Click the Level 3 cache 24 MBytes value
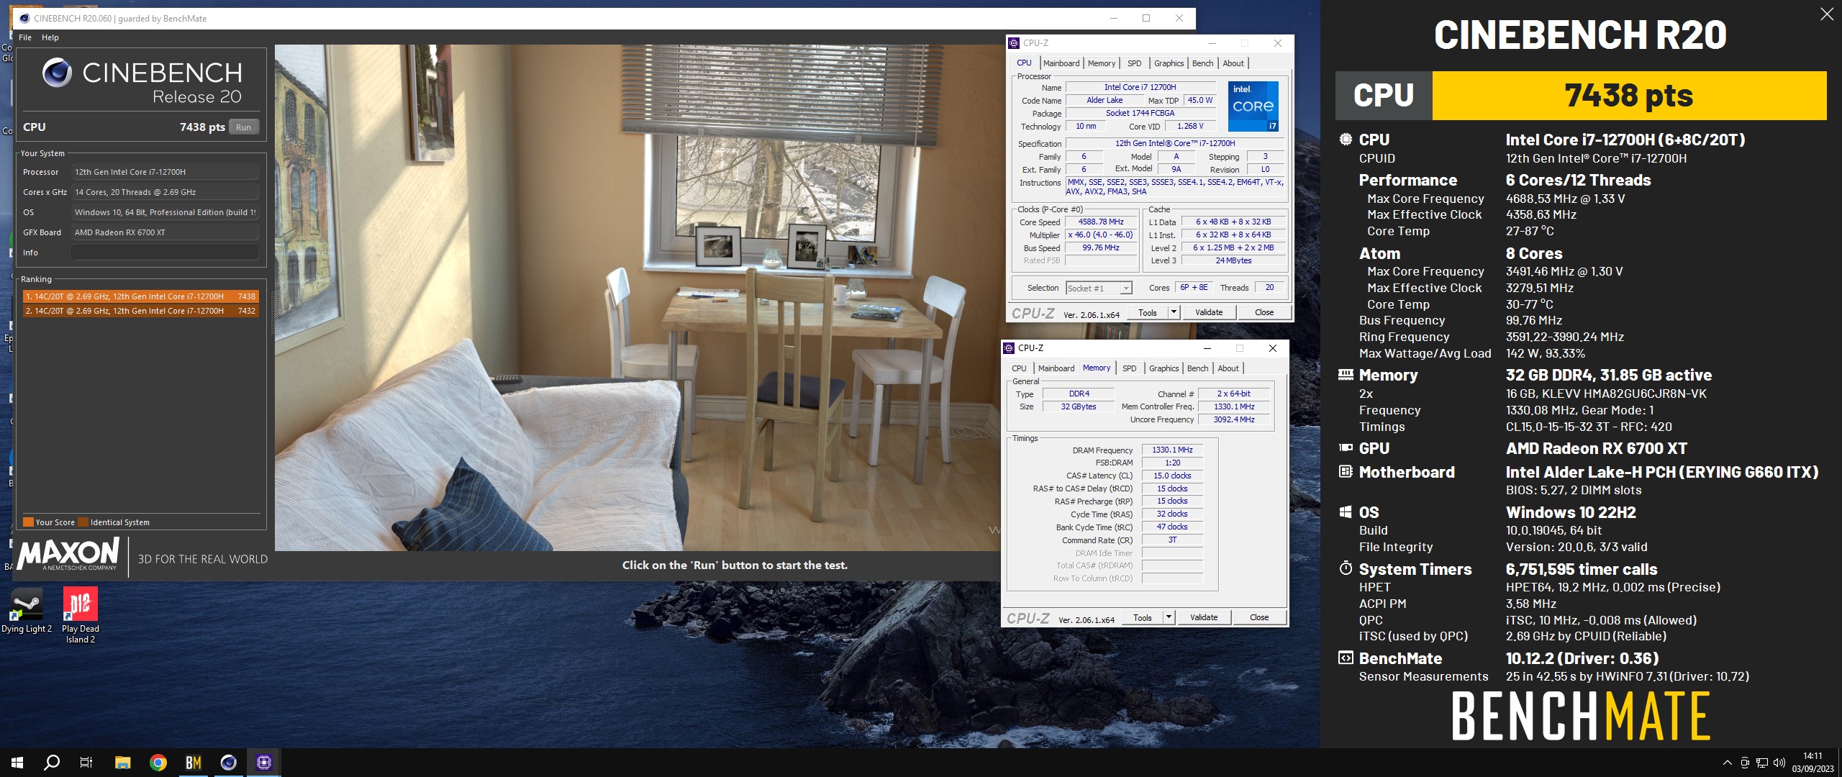Screen dimensions: 1842x777 [1233, 260]
